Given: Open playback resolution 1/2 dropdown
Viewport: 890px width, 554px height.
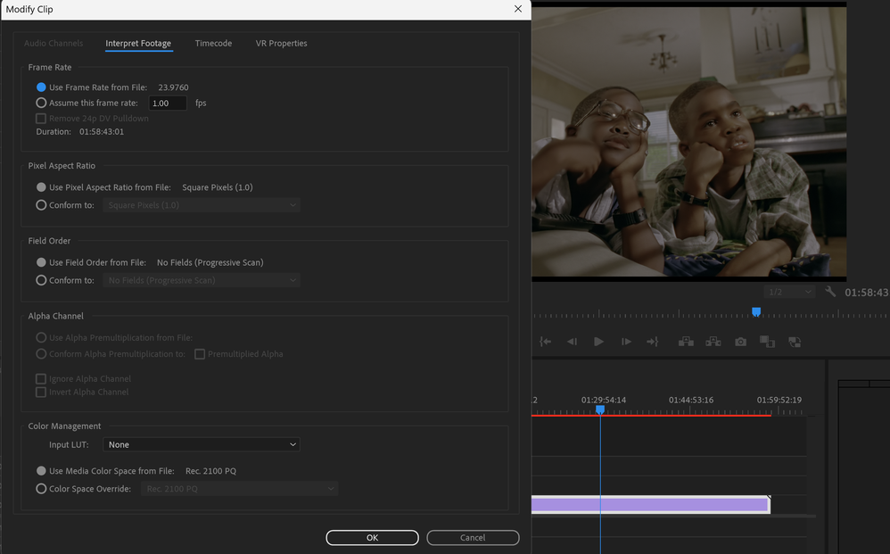Looking at the screenshot, I should [789, 292].
